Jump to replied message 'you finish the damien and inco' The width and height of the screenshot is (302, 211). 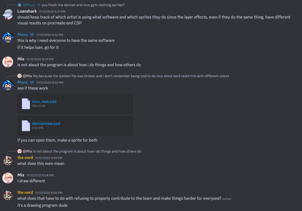83,5
